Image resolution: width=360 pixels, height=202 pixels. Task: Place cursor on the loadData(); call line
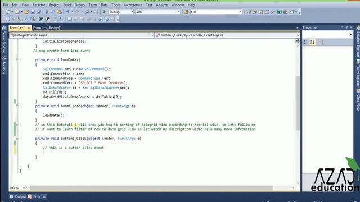[x=54, y=115]
